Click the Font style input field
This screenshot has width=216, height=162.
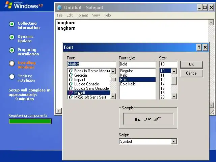click(137, 64)
